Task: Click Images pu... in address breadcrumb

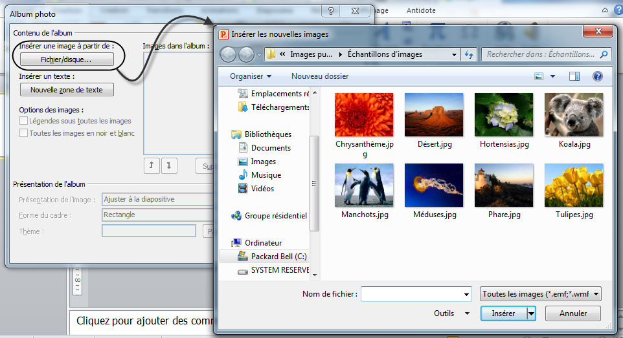Action: [x=311, y=54]
